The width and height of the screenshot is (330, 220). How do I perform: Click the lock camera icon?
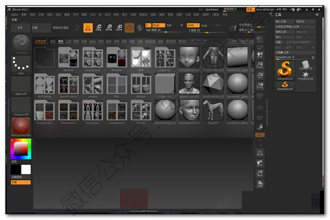(x=260, y=127)
